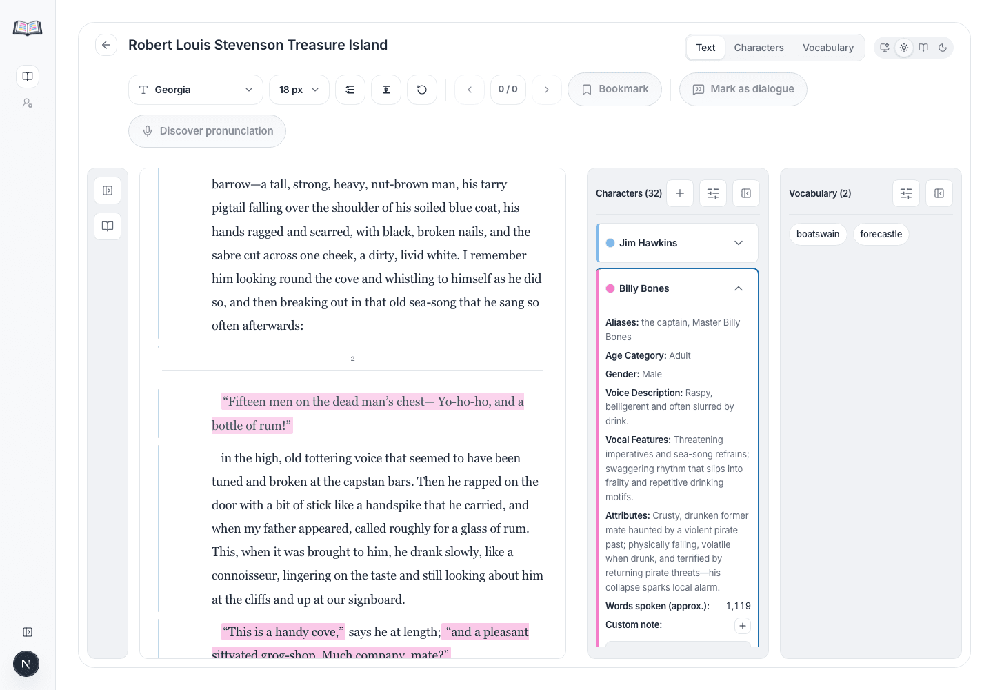Click highlighted dialogue "This is a handy cove,"

(283, 632)
